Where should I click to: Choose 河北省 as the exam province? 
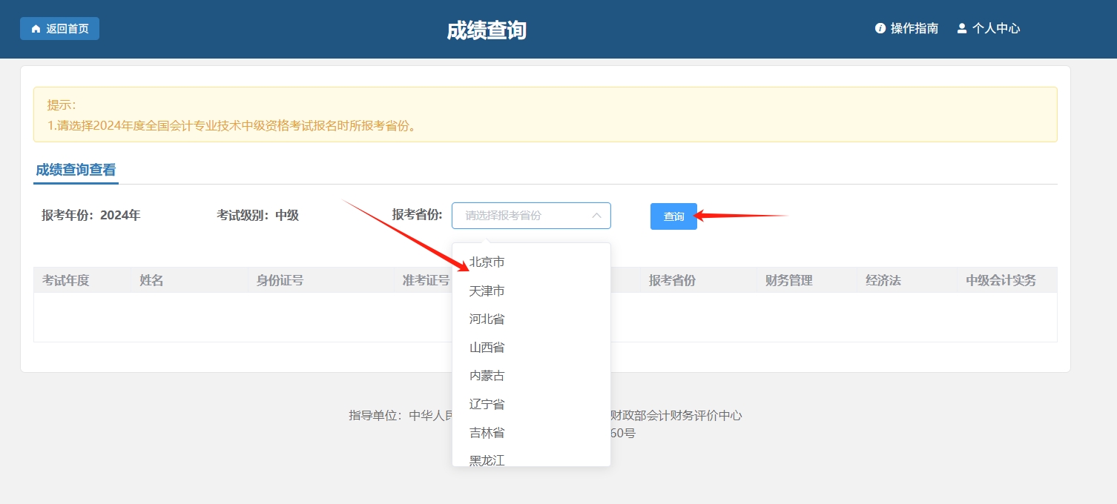click(486, 319)
